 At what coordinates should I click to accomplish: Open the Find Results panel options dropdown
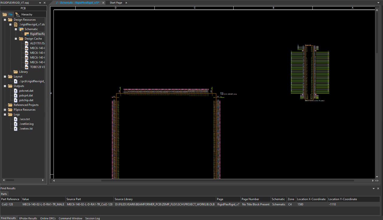click(374, 188)
